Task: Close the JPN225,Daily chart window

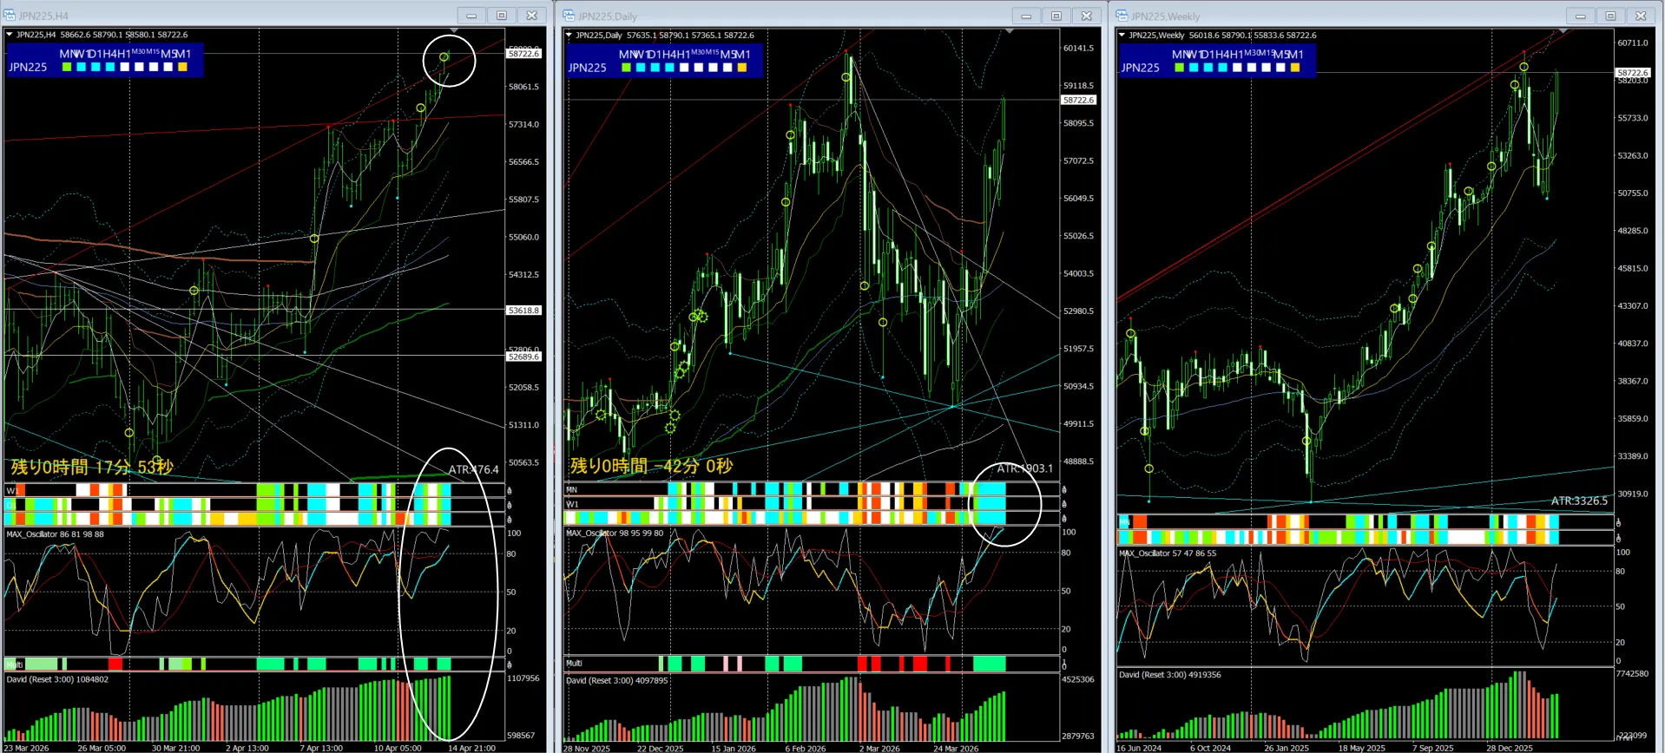Action: tap(1086, 16)
